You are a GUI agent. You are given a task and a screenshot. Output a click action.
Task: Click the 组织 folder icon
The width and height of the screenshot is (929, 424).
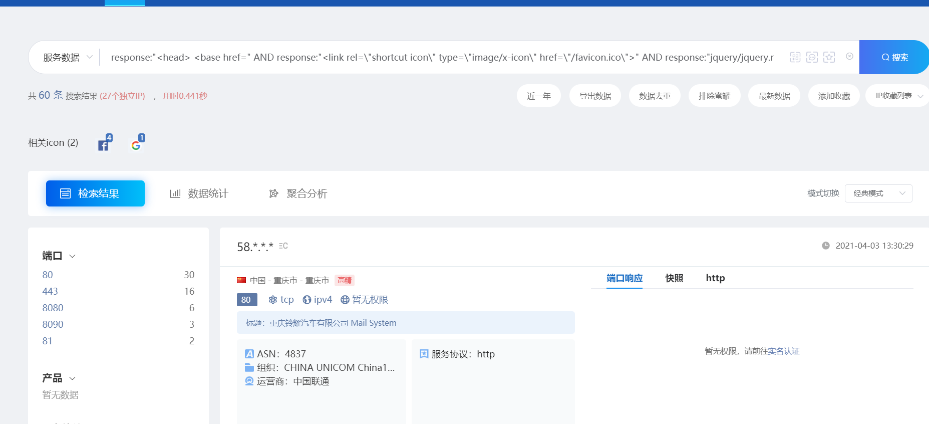[249, 367]
